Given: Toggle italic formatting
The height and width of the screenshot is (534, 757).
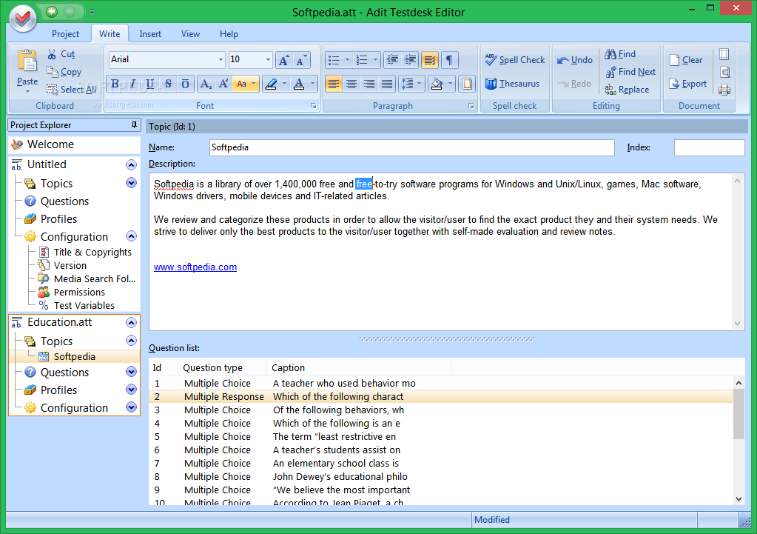Looking at the screenshot, I should tap(132, 84).
